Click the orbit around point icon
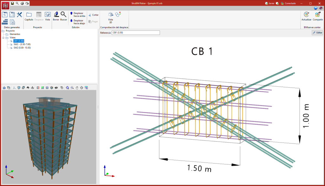Image resolution: width=325 pixels, height=186 pixels. pos(28,88)
